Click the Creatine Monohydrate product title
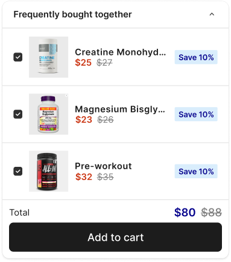 tap(120, 52)
